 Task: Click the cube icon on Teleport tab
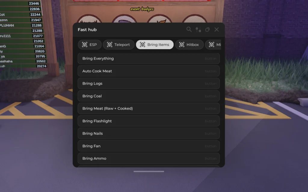[x=109, y=45]
